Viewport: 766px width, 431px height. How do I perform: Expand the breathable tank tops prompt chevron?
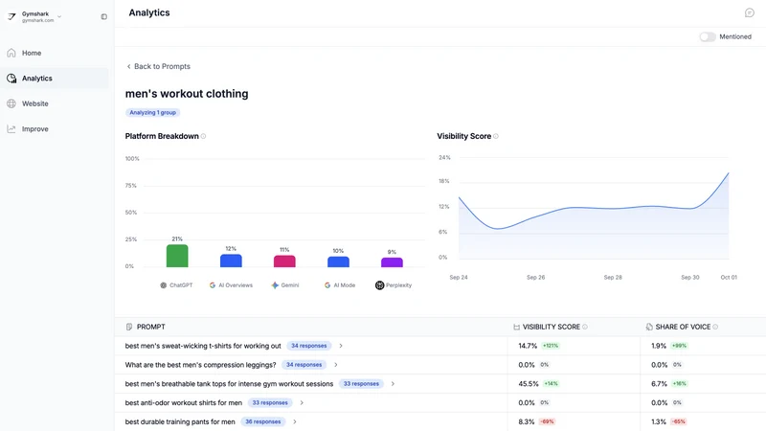393,384
